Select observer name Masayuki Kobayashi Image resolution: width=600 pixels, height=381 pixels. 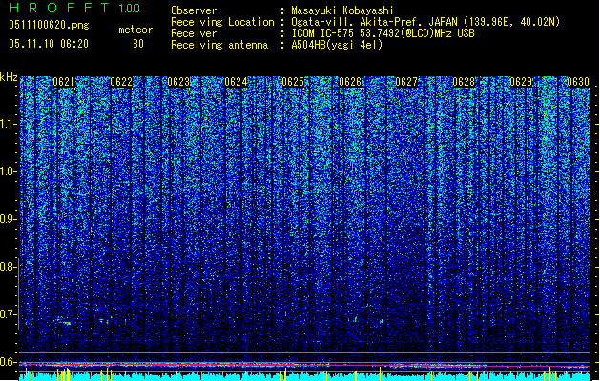[x=342, y=10]
